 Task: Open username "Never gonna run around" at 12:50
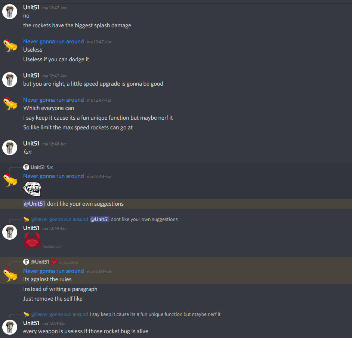click(53, 271)
